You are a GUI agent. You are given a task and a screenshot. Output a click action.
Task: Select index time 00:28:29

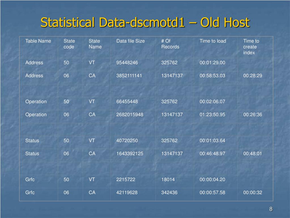[252, 76]
